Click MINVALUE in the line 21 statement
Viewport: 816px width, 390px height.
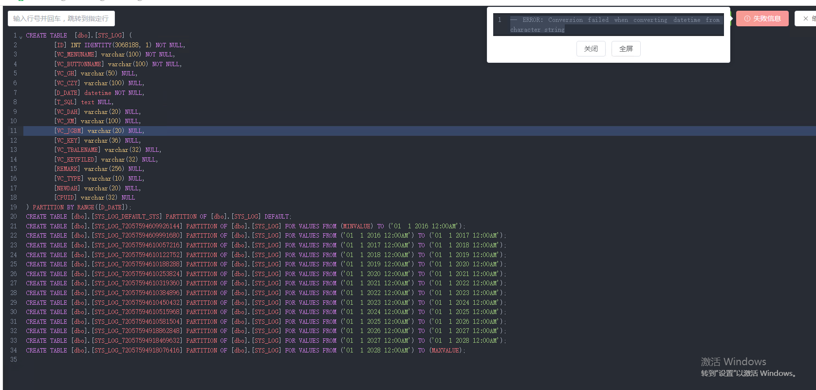tap(356, 226)
